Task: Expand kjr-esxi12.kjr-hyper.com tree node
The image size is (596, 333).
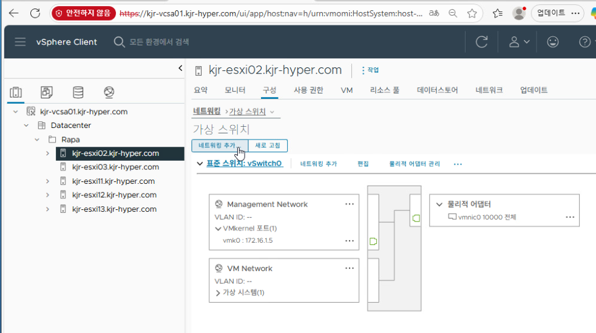Action: click(x=47, y=195)
